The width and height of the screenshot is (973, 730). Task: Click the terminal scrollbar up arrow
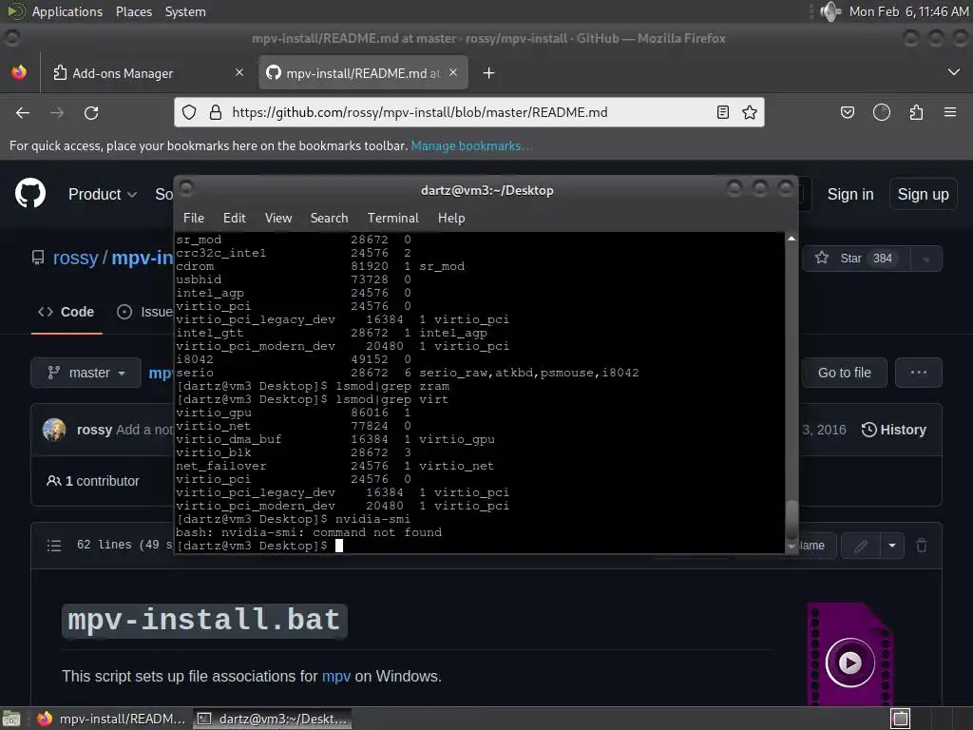[792, 239]
